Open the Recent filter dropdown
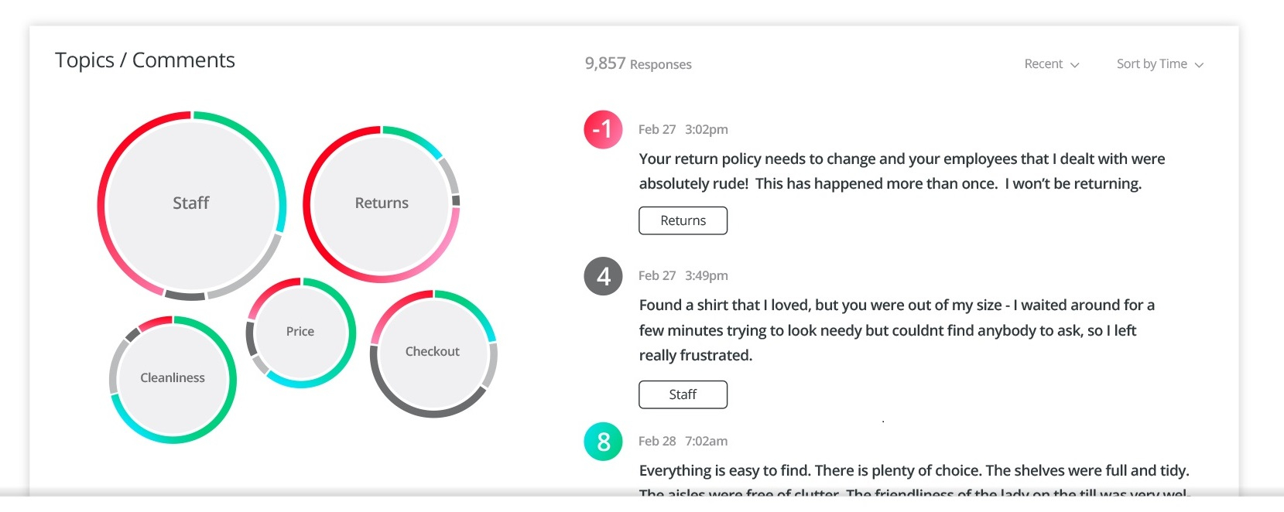 click(x=1051, y=64)
